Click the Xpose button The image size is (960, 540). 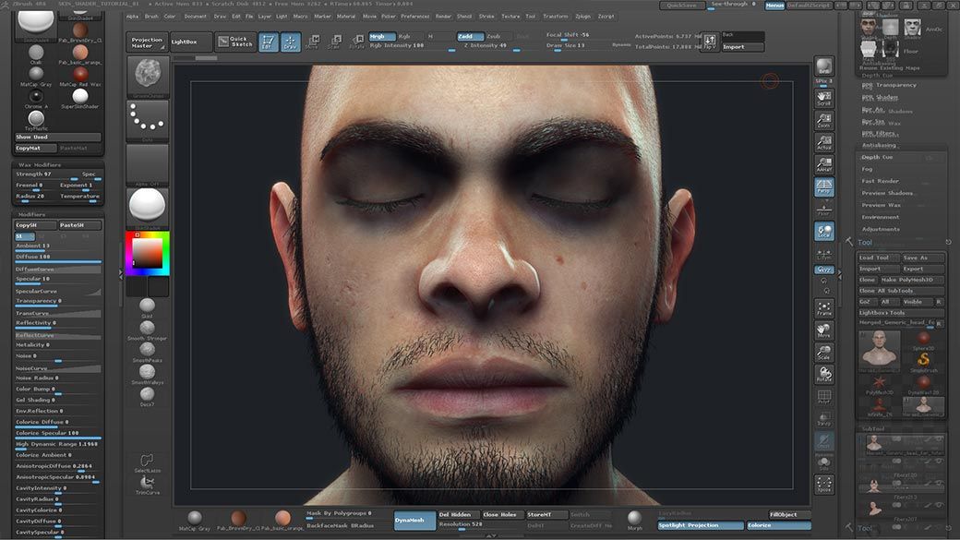824,485
